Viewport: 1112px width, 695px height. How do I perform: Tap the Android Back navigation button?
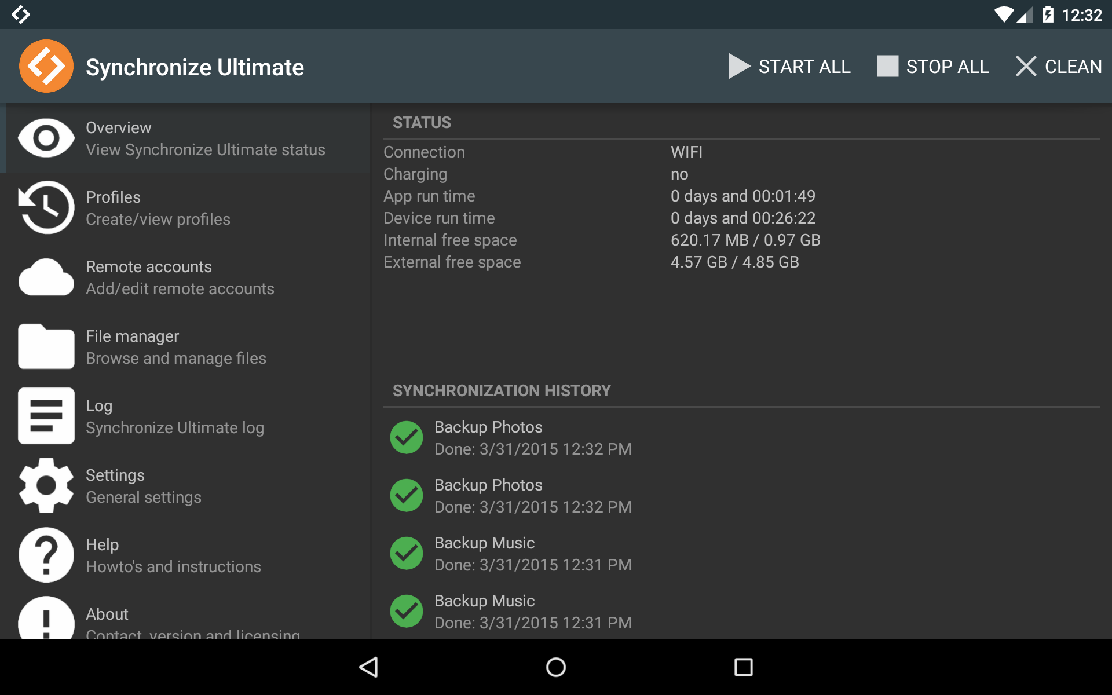[x=369, y=667]
